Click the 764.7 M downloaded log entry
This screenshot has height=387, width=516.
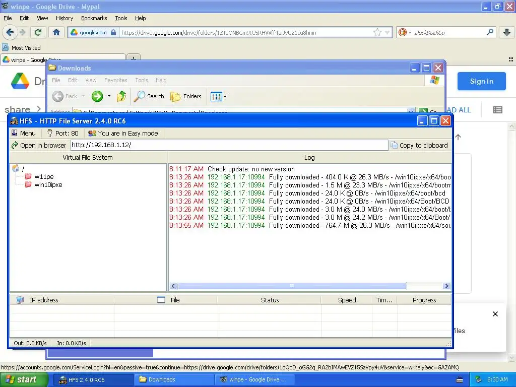(x=310, y=225)
